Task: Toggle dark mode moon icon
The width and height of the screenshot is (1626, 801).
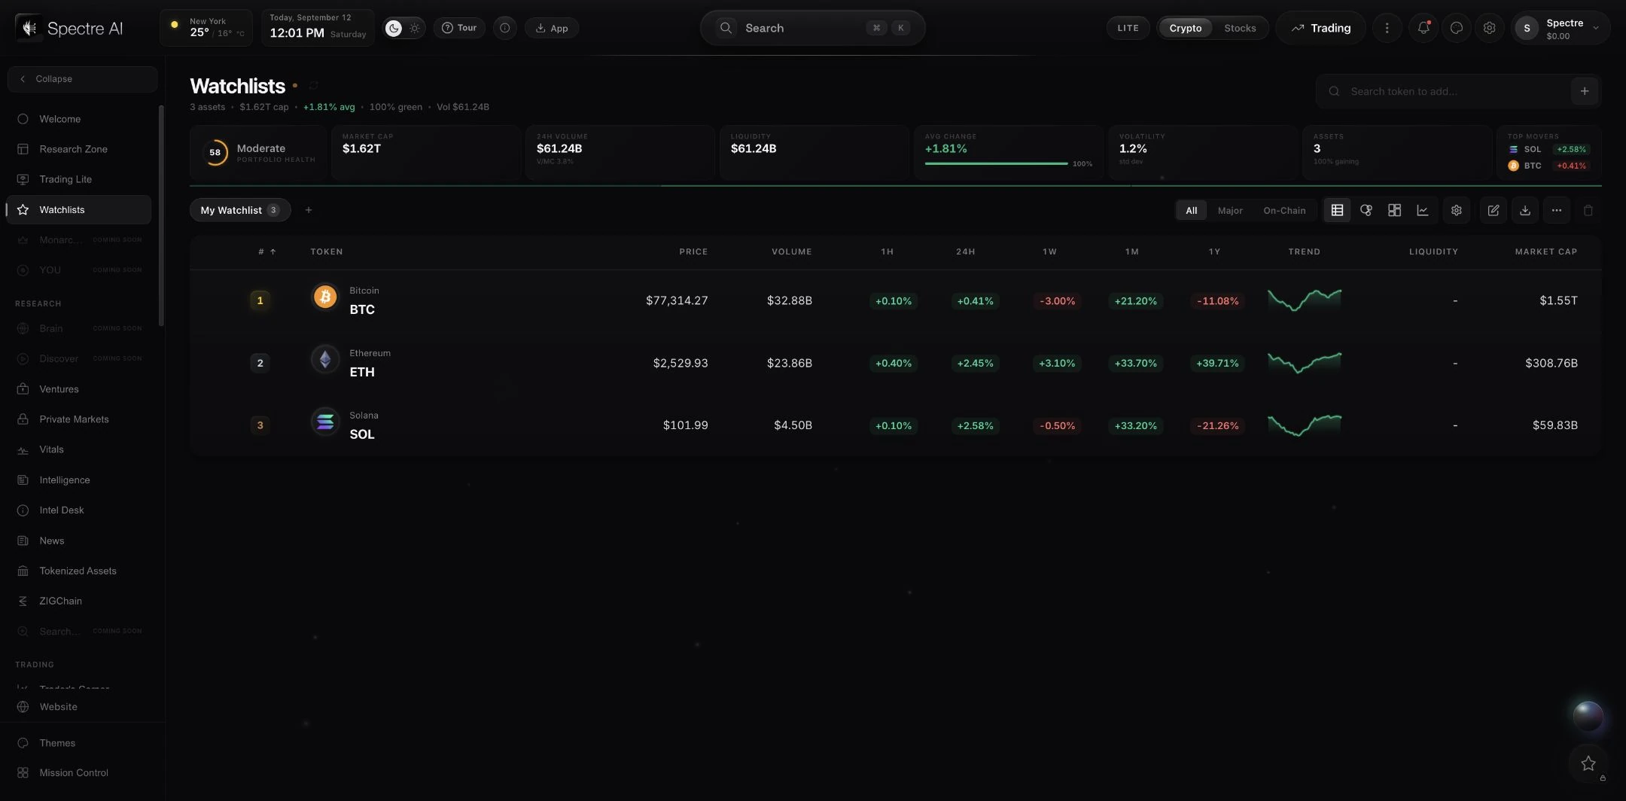Action: (x=394, y=28)
